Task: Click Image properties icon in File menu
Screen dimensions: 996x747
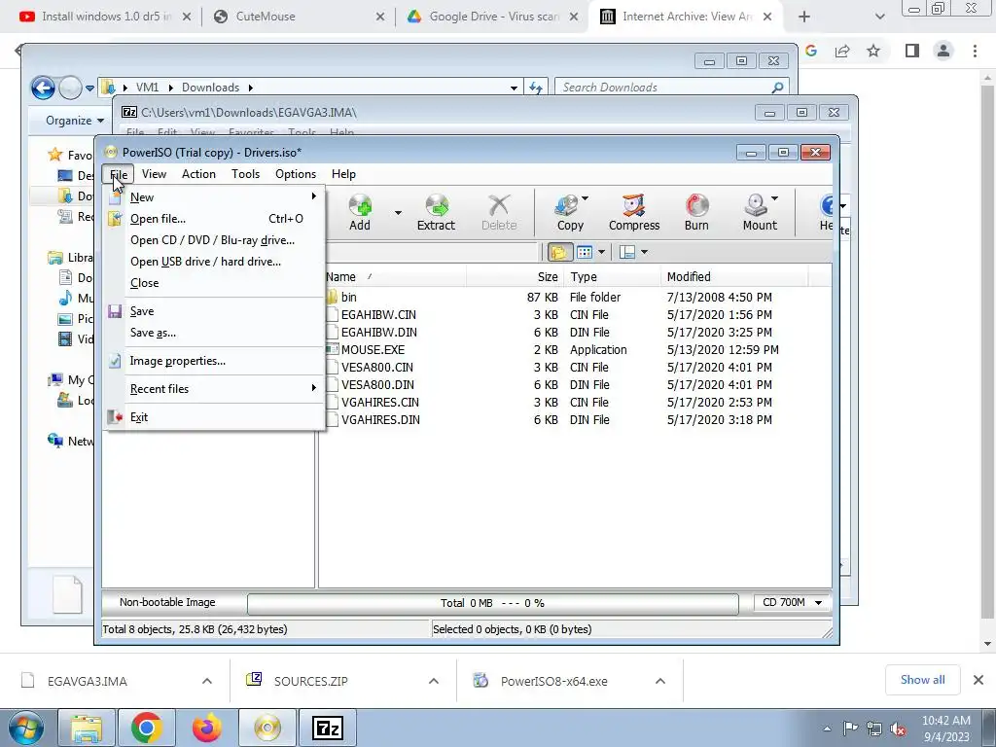Action: click(115, 361)
